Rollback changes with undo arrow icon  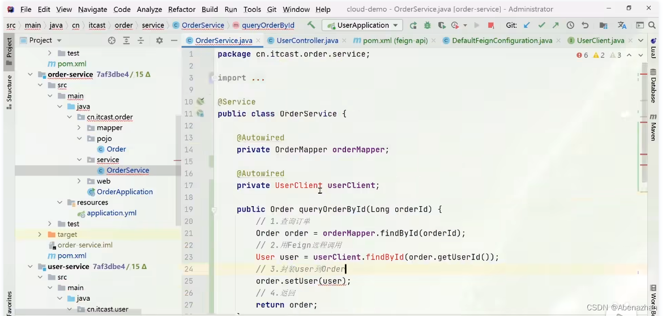point(586,25)
